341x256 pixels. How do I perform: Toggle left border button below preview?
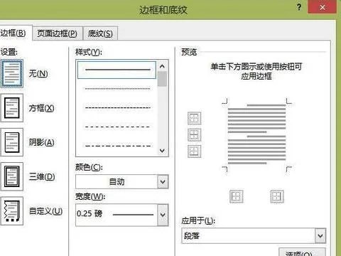pos(237,196)
